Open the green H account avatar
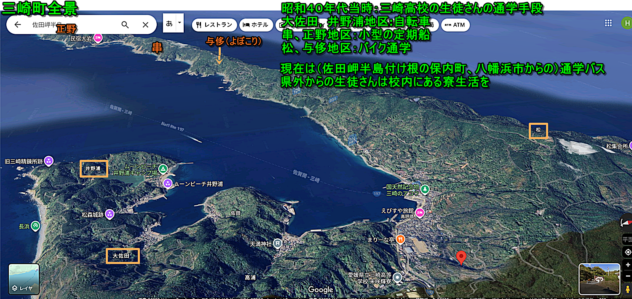Image resolution: width=632 pixels, height=299 pixels. [627, 23]
